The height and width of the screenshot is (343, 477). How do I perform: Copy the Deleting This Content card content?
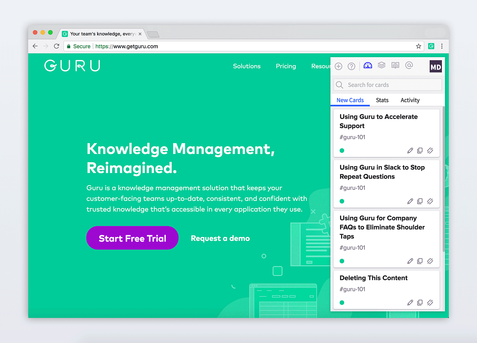tap(420, 303)
